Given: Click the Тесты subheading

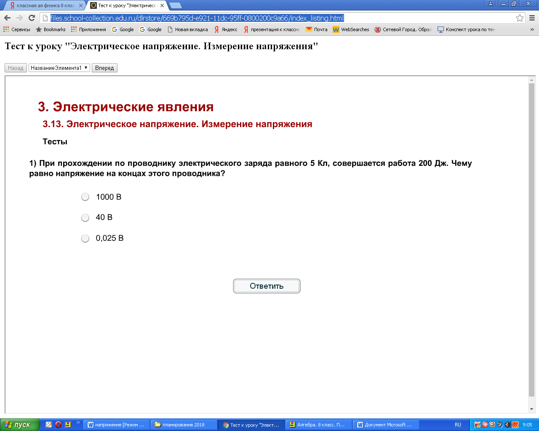Looking at the screenshot, I should pos(55,141).
